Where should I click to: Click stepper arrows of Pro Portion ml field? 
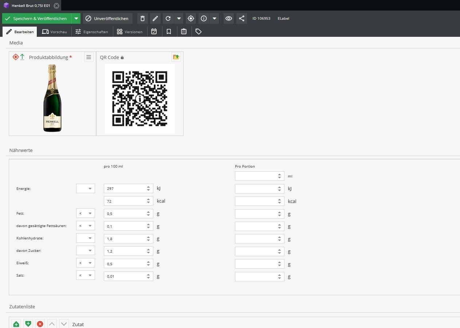coord(279,176)
